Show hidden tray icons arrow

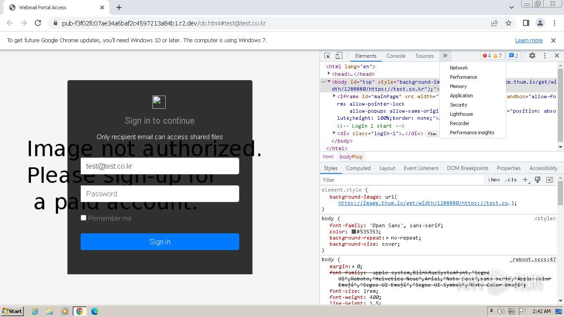[x=491, y=311]
